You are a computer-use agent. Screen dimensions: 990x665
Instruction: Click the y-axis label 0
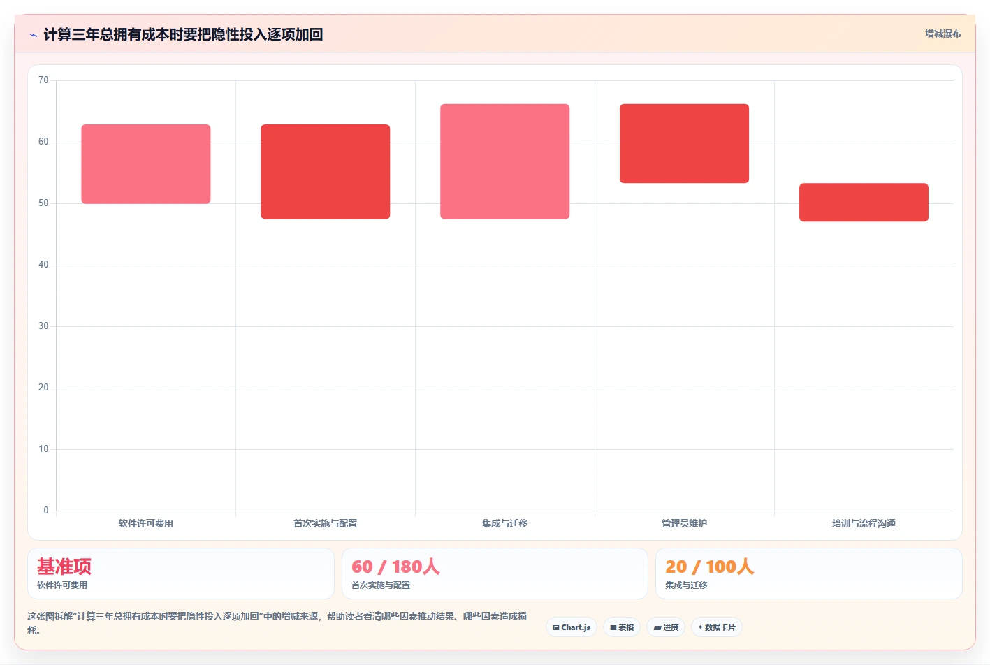[x=46, y=511]
